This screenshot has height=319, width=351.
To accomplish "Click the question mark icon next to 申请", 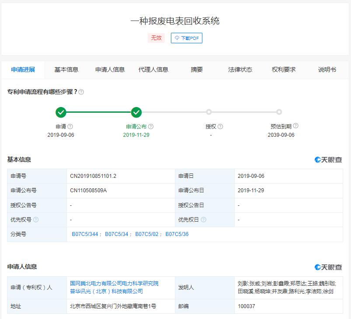I will pos(70,127).
